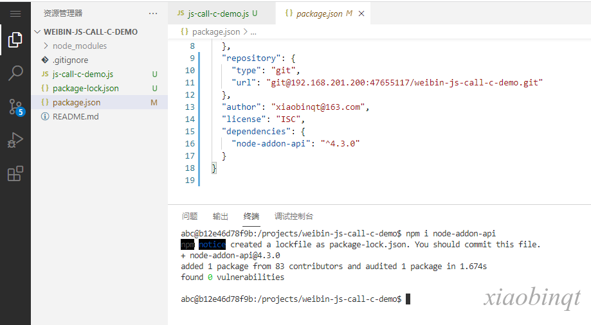Open the Extensions view icon
Image resolution: width=591 pixels, height=325 pixels.
pyautogui.click(x=15, y=173)
